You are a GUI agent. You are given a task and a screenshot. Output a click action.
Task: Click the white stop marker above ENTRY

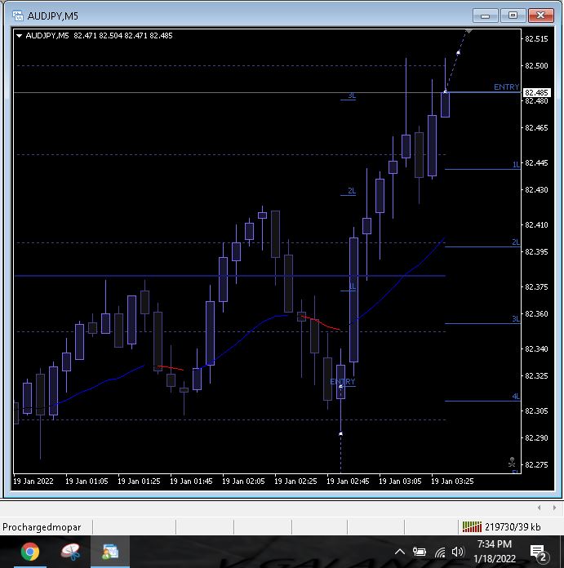458,53
